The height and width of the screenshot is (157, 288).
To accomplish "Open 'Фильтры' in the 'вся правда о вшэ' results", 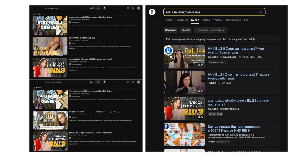I will 37,14.
